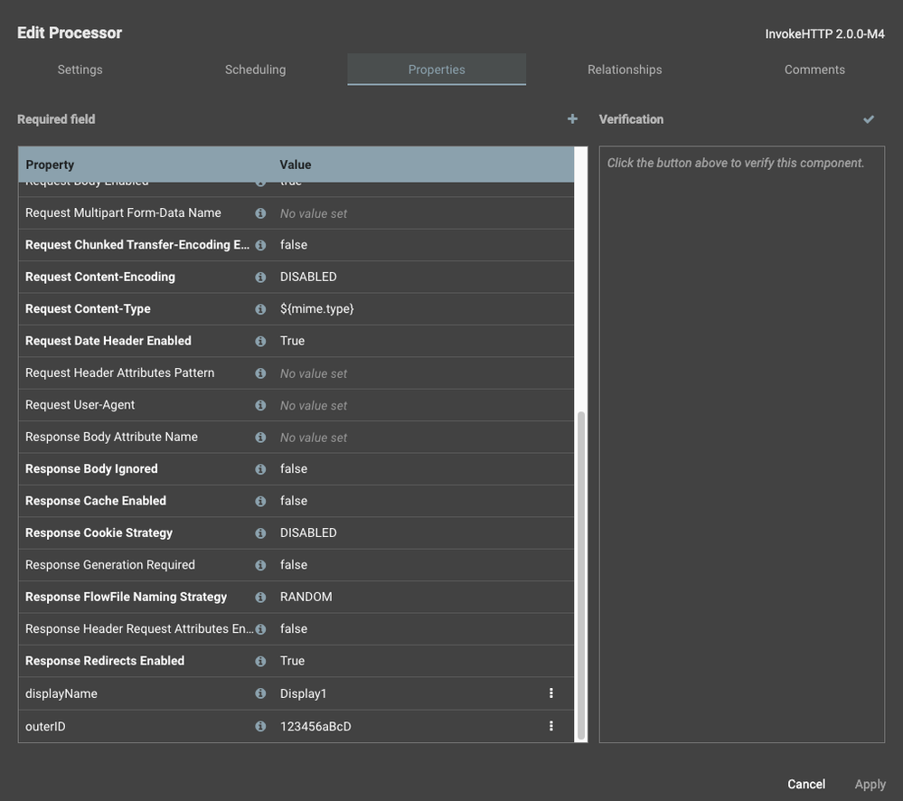Click the plus icon to add property
This screenshot has height=801, width=903.
[x=572, y=119]
